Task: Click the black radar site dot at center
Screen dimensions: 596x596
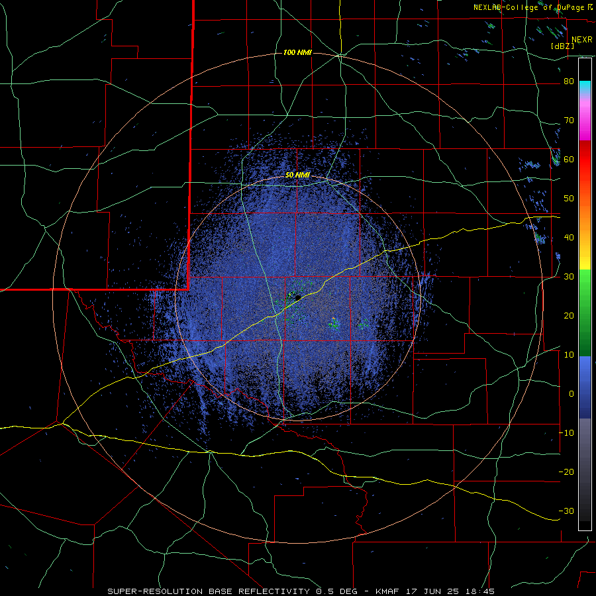Action: (x=298, y=297)
